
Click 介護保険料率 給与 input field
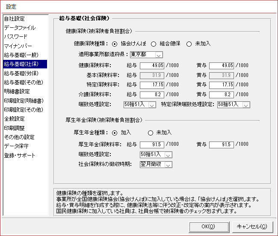[152, 95]
